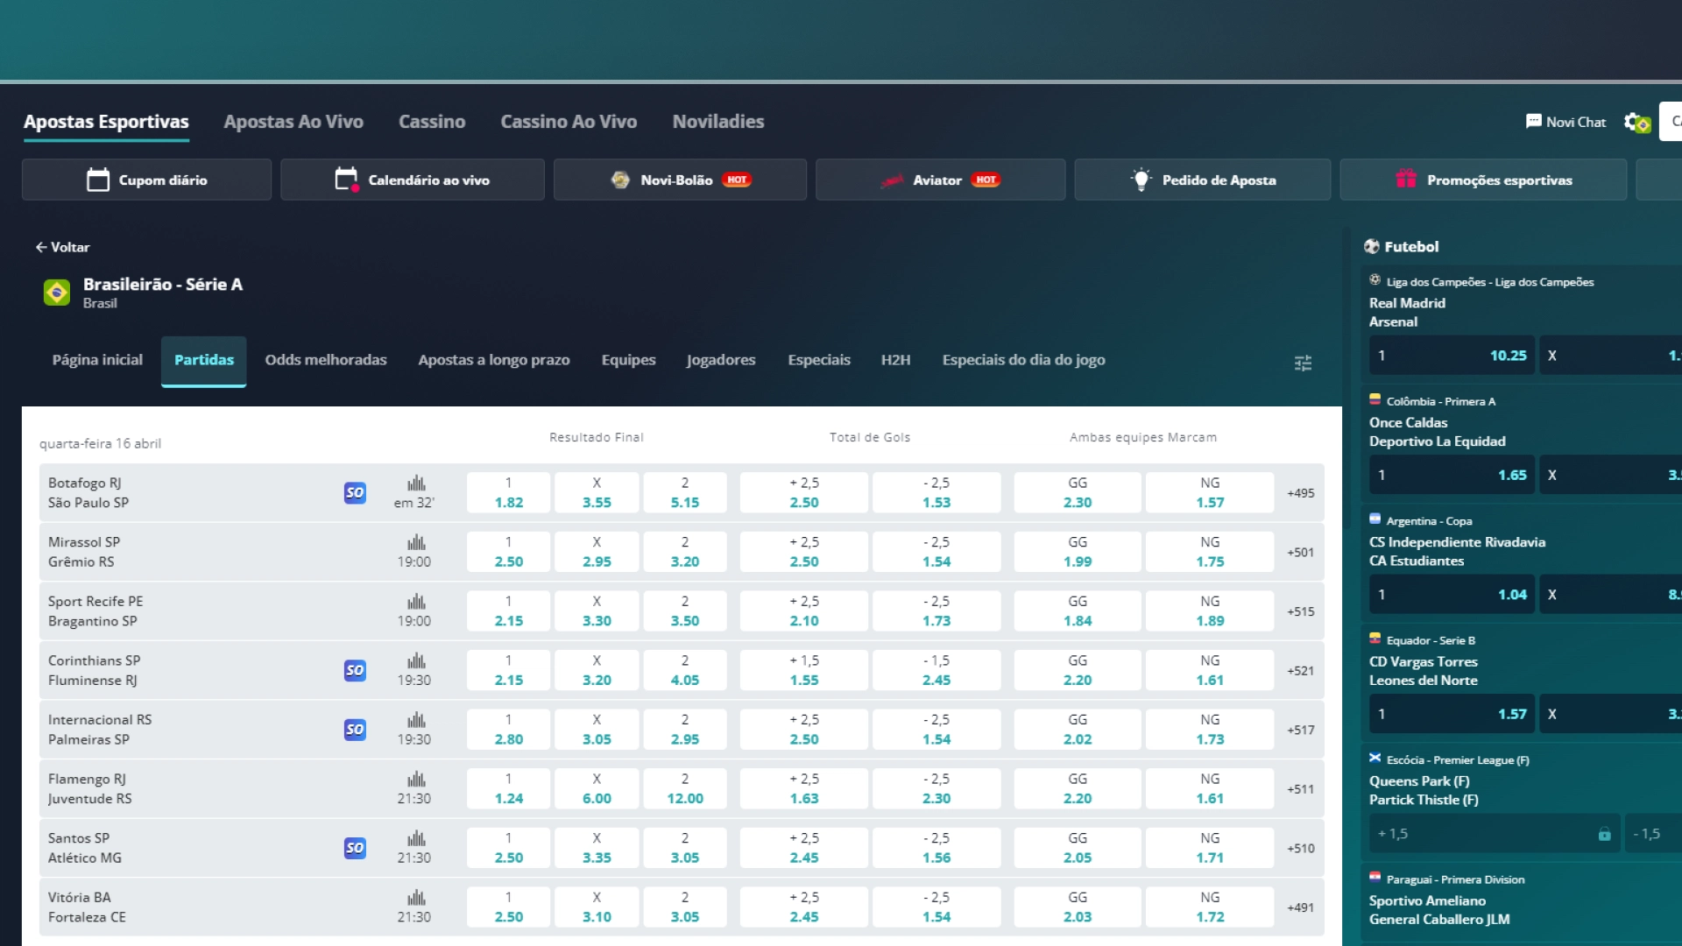This screenshot has height=946, width=1682.
Task: Click calendar icon on Calendário ao vivo
Action: point(347,180)
